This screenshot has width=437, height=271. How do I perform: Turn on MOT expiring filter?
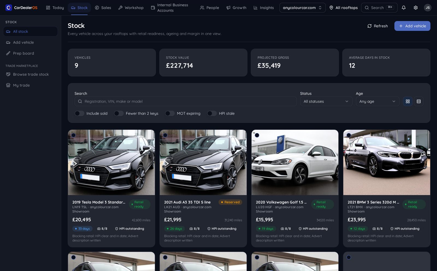pos(170,113)
